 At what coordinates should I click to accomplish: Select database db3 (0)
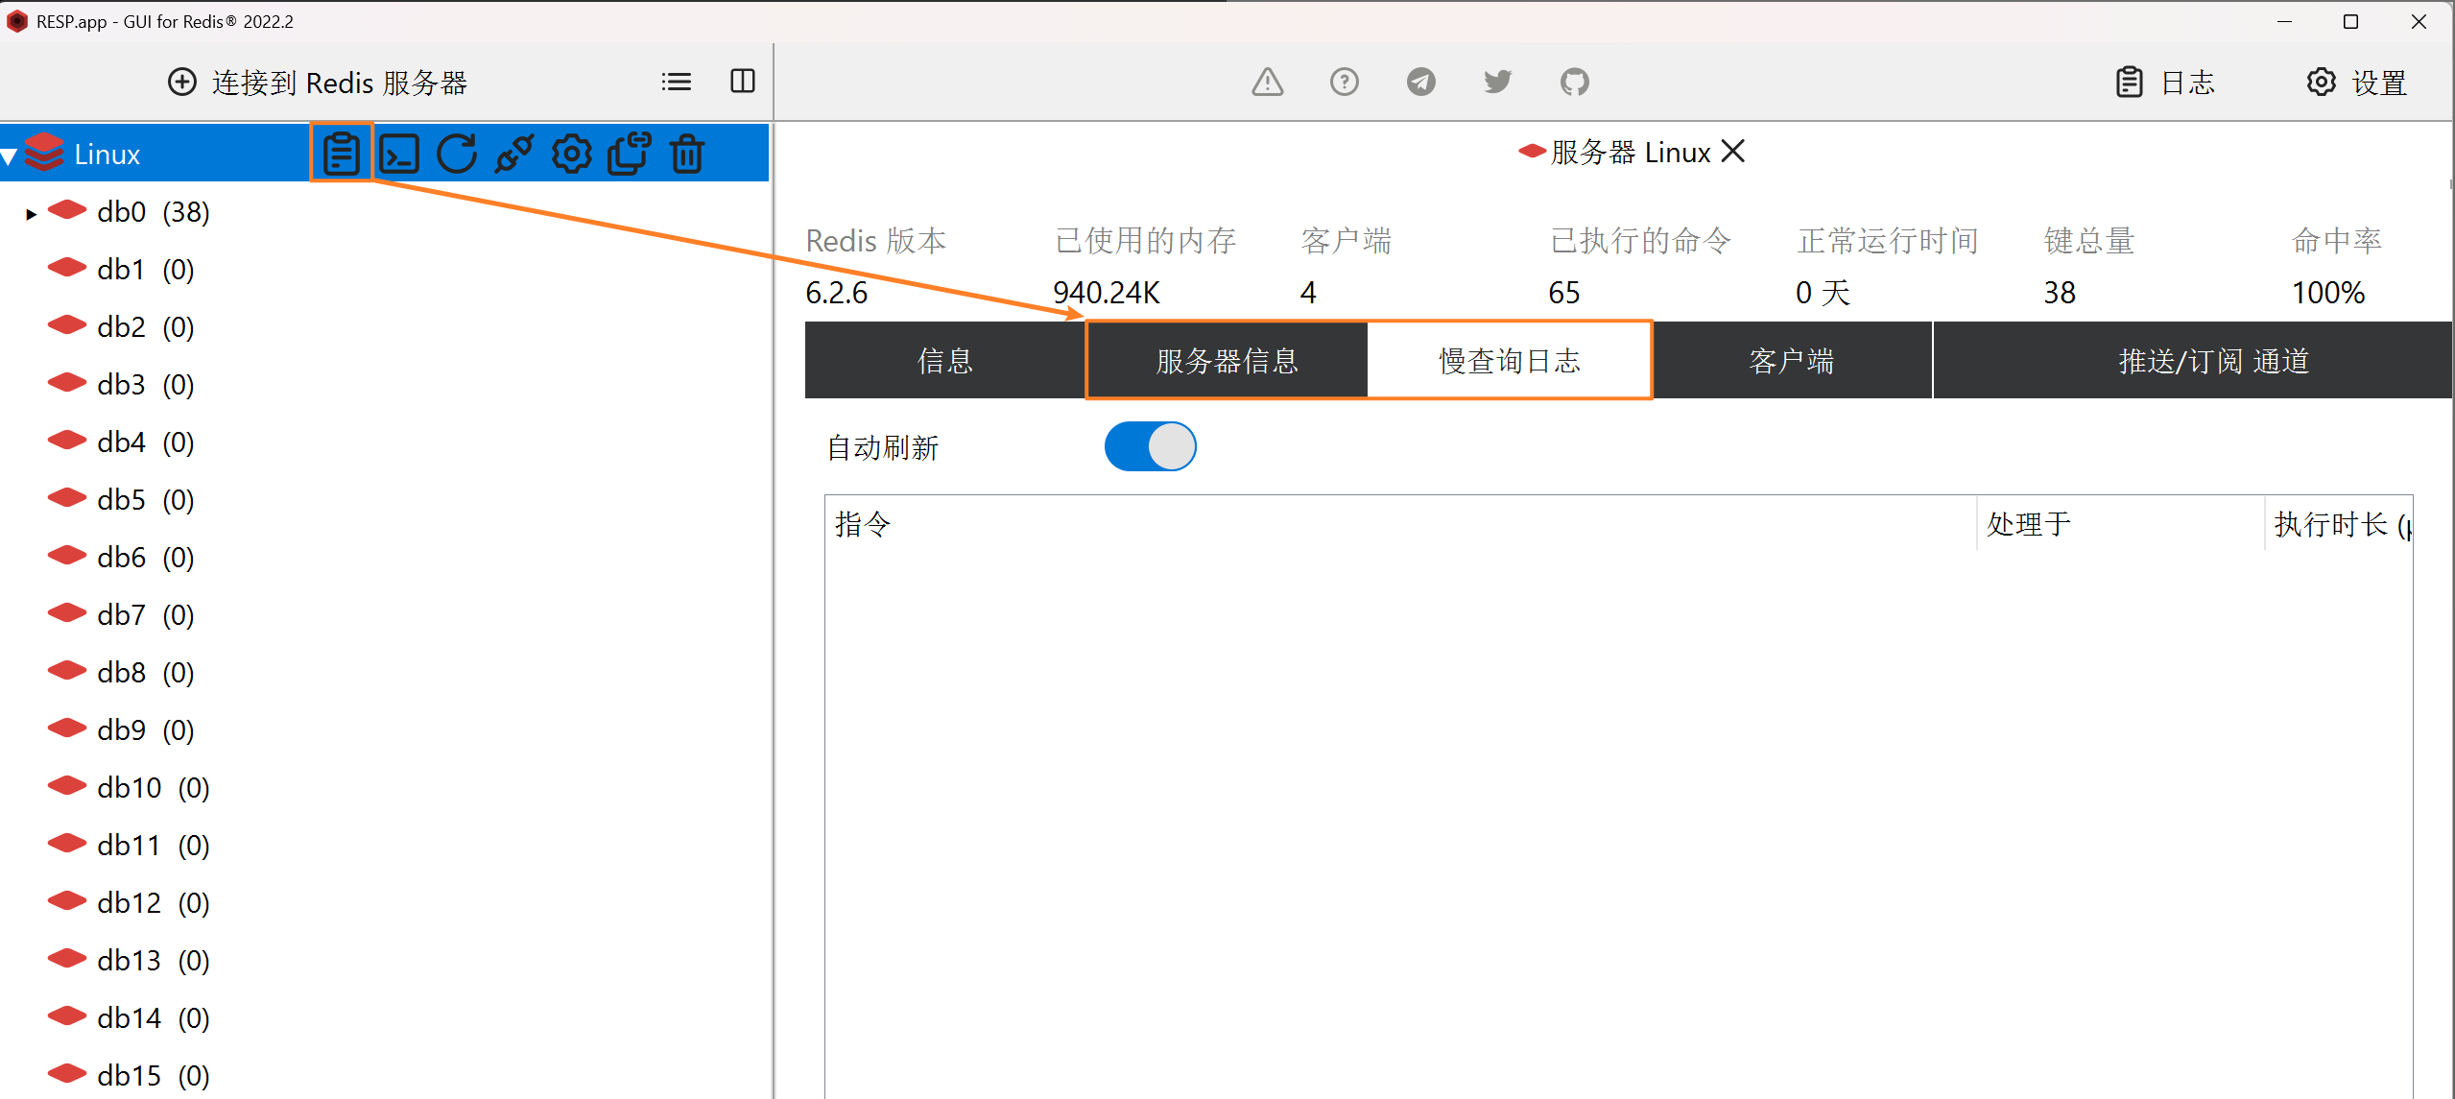[x=146, y=385]
